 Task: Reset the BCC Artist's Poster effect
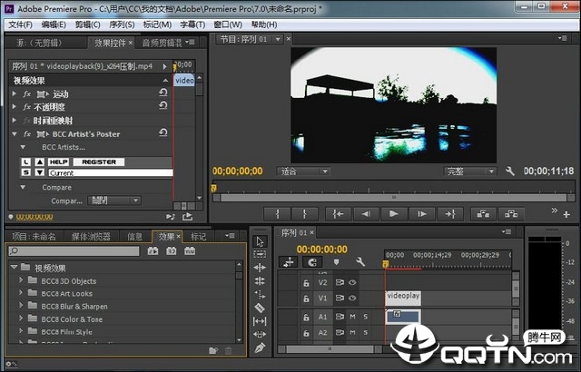pyautogui.click(x=162, y=133)
